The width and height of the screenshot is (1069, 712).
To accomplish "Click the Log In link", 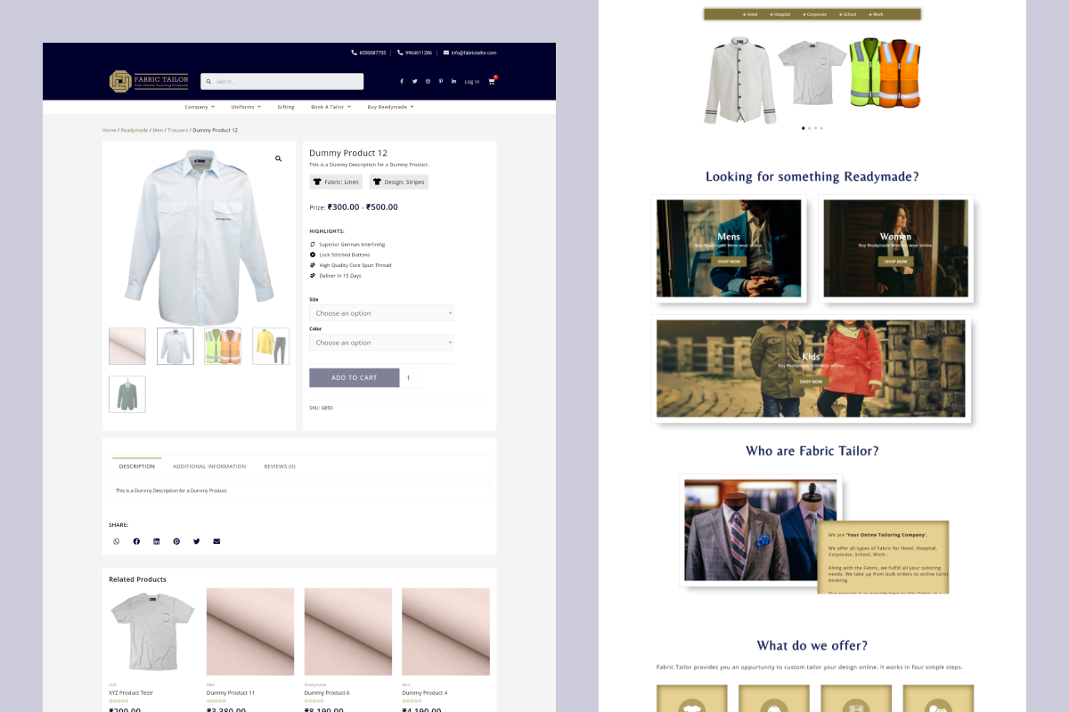I will click(472, 82).
